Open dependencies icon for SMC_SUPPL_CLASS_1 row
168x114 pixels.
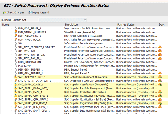160,85
